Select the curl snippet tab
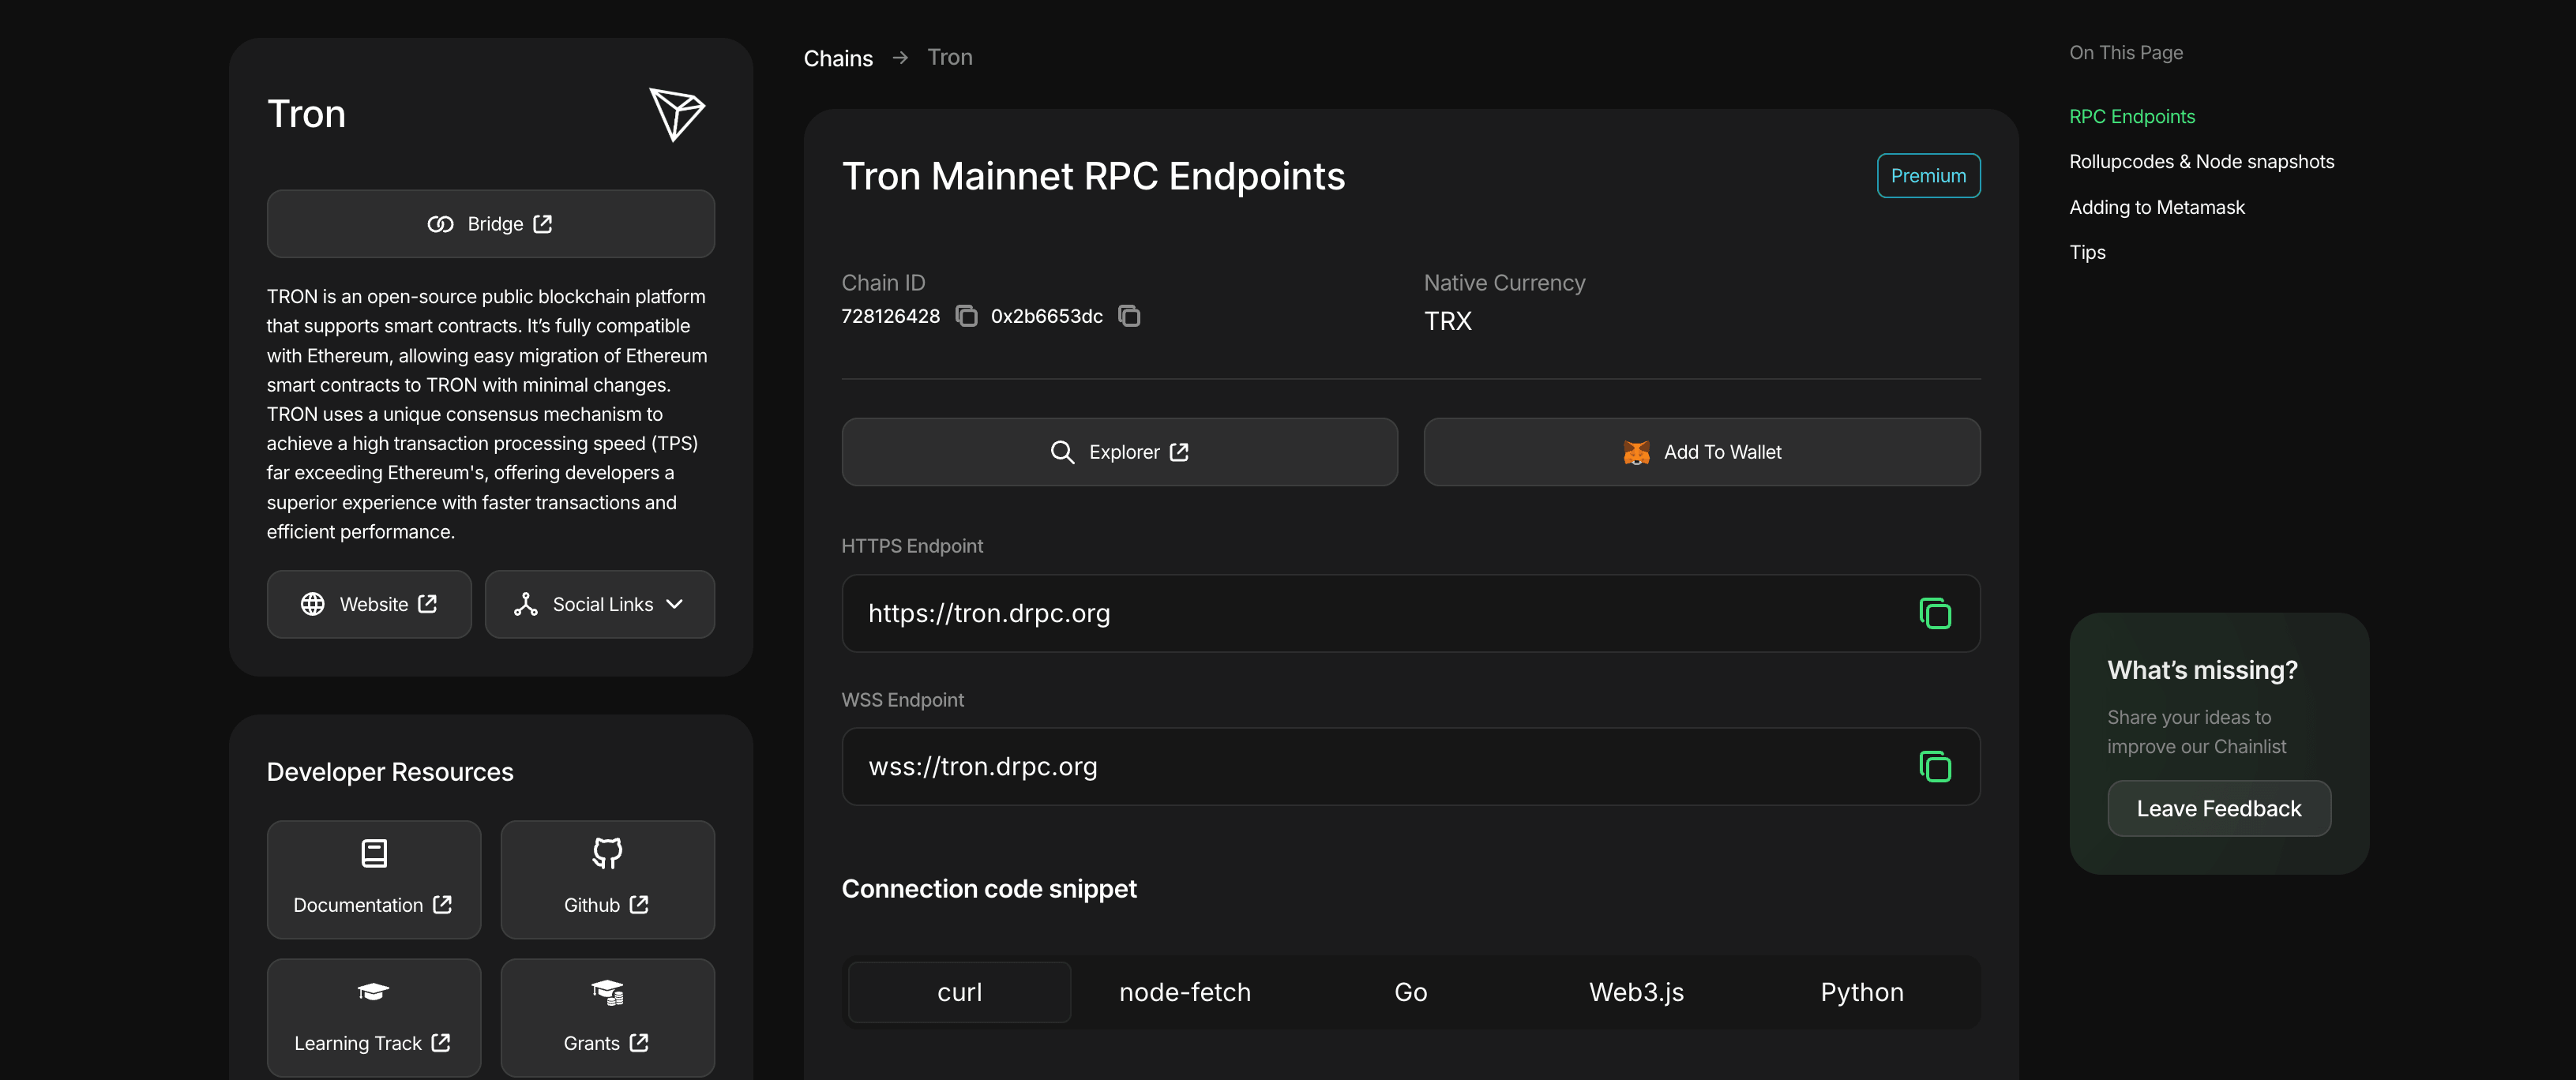Viewport: 2576px width, 1080px height. pyautogui.click(x=959, y=992)
